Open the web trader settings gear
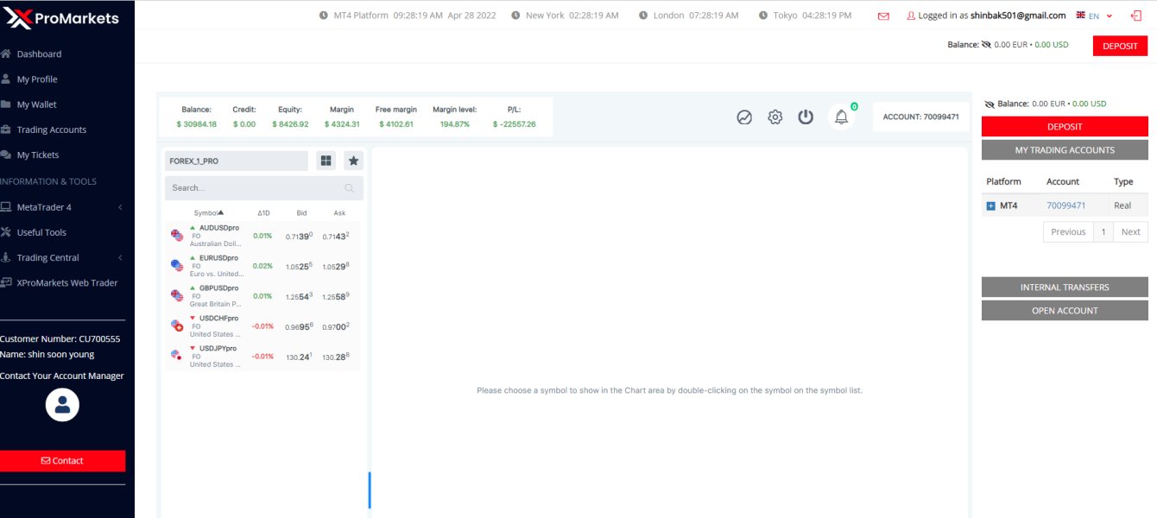1157x518 pixels. (775, 117)
